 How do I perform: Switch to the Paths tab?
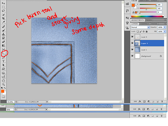[154, 24]
